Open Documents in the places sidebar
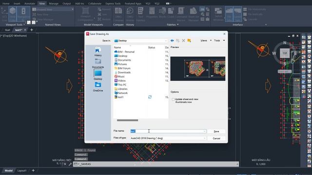312x175 pixels. point(98,64)
